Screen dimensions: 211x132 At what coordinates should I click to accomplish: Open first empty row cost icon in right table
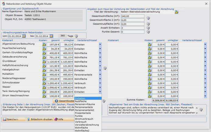(150, 45)
